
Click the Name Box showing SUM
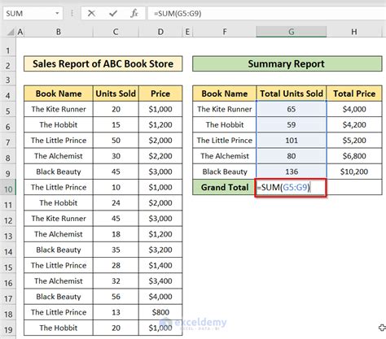pyautogui.click(x=33, y=13)
